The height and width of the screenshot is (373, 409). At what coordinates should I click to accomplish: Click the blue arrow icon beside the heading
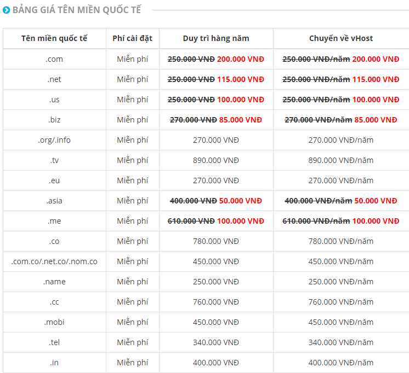tap(6, 10)
